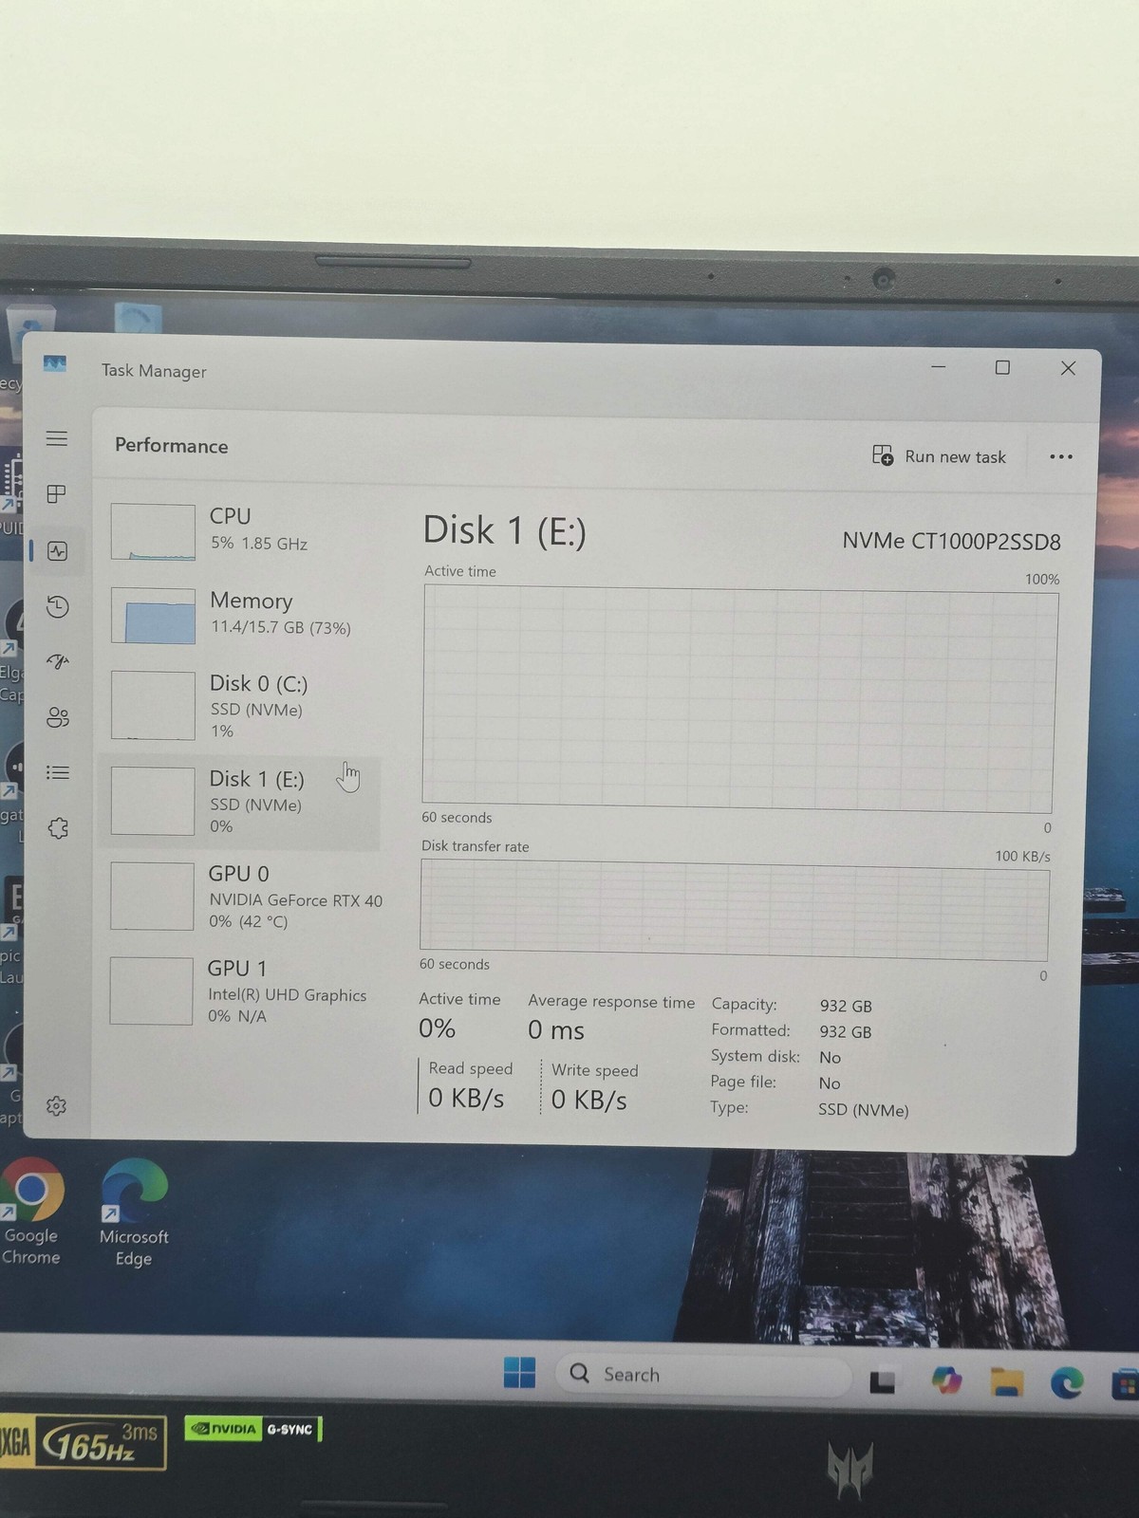
Task: Click Run new task button
Action: pyautogui.click(x=939, y=456)
